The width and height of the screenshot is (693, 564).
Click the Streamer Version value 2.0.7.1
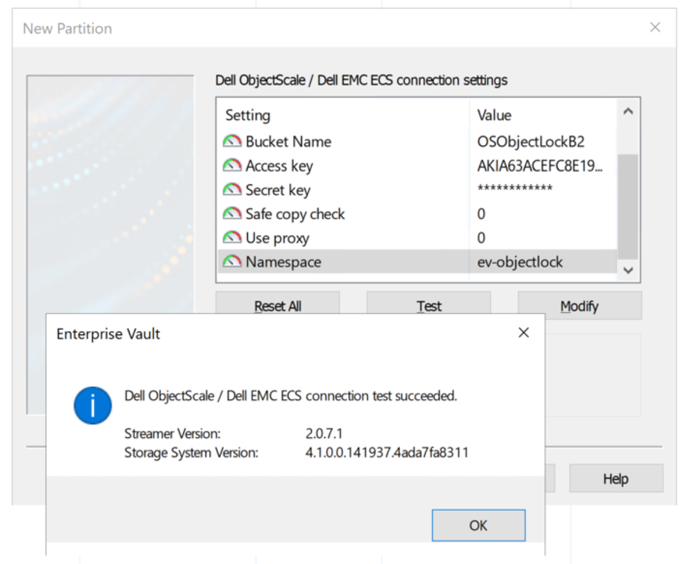pos(324,433)
